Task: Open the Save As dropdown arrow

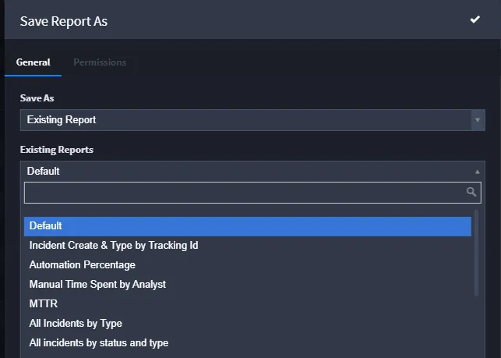Action: (x=478, y=120)
